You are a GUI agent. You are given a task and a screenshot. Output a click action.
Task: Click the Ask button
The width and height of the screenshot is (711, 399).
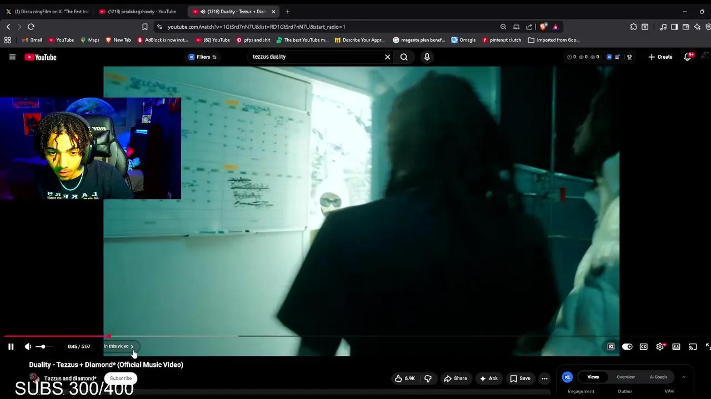[489, 378]
